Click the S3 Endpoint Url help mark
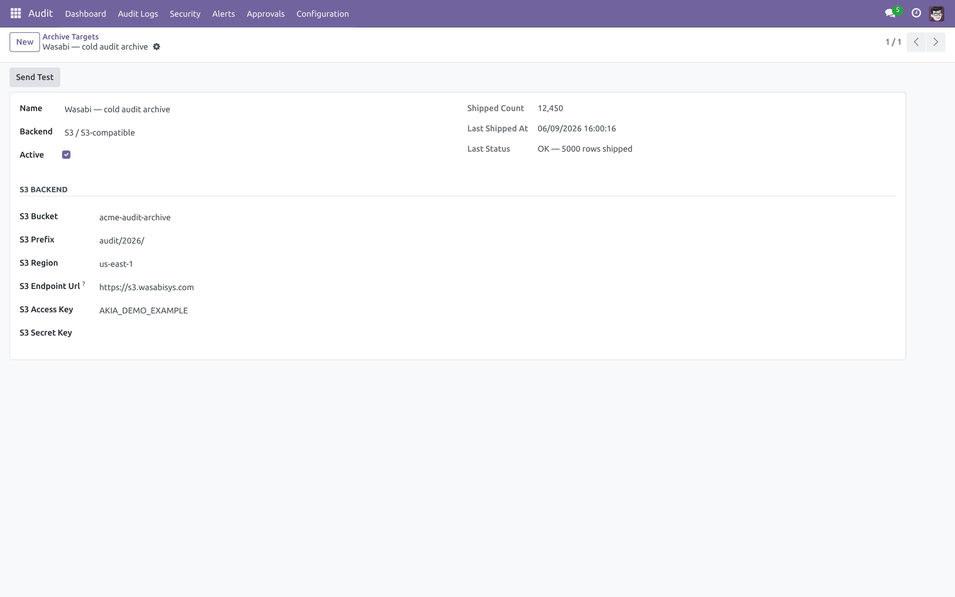The image size is (955, 597). [84, 284]
